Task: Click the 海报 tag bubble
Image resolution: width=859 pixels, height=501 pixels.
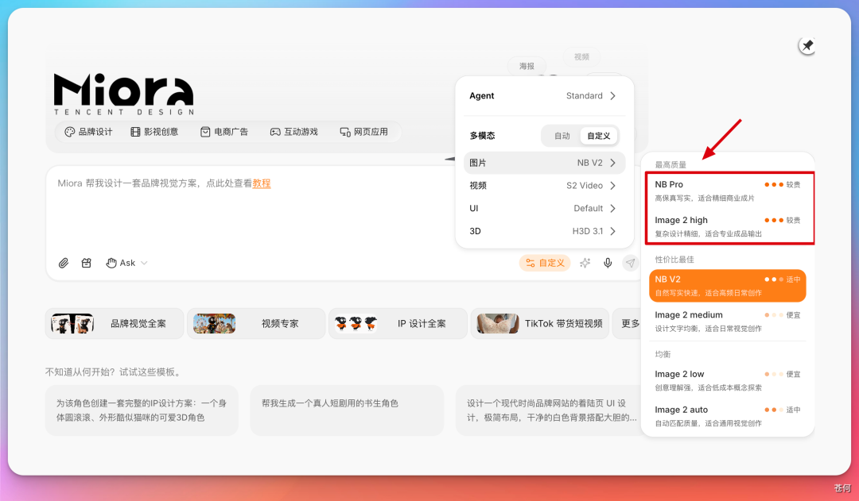Action: click(527, 66)
